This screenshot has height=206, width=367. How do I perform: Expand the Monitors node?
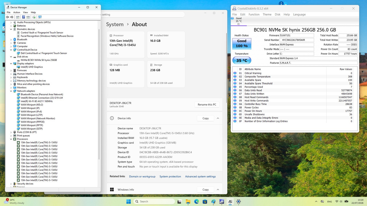tap(11, 88)
